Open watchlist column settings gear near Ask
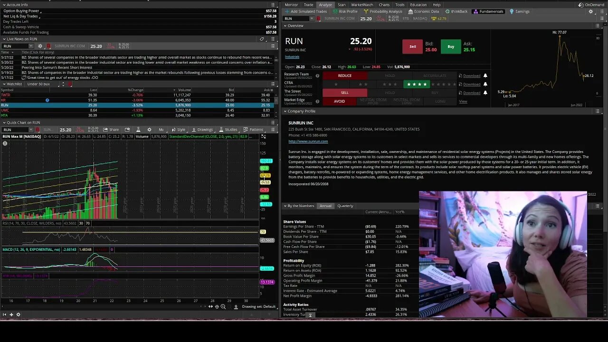The width and height of the screenshot is (608, 342). 272,90
